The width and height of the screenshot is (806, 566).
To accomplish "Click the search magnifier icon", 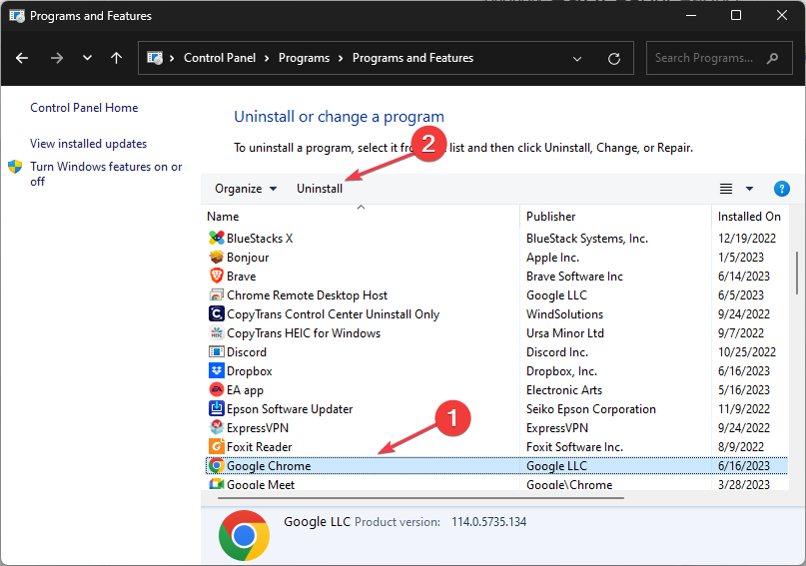I will 772,58.
